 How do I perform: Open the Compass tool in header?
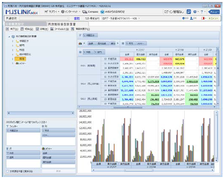90,12
